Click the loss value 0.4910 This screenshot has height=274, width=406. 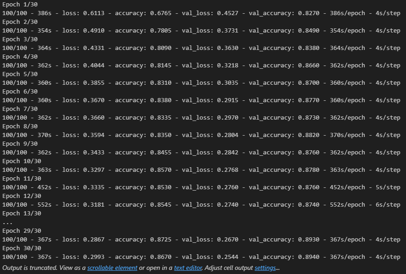coord(94,30)
